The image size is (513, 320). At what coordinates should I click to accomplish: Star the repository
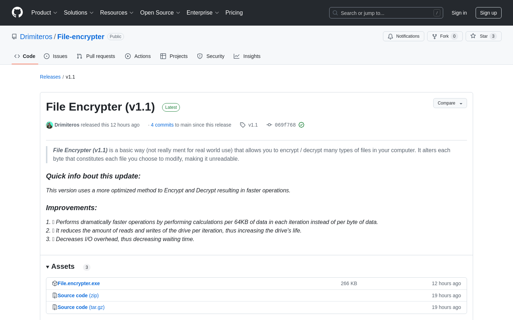pyautogui.click(x=483, y=36)
